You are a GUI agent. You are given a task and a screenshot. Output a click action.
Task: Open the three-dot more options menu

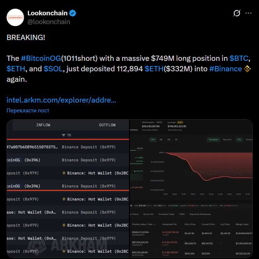pyautogui.click(x=248, y=14)
